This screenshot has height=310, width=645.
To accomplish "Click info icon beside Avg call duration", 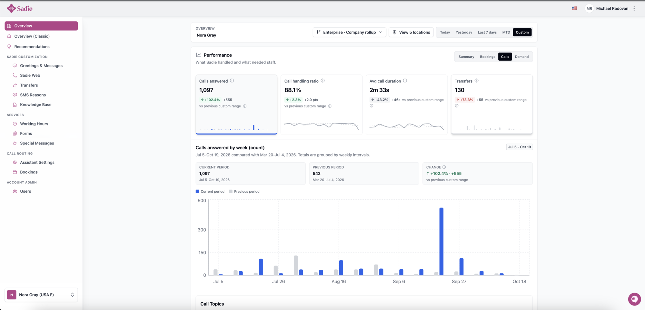I will 405,81.
